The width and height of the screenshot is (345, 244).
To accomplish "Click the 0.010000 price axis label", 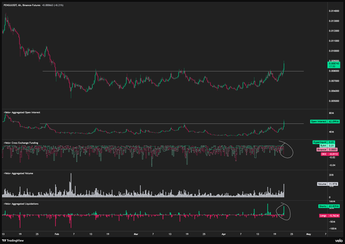I will tap(334, 51).
